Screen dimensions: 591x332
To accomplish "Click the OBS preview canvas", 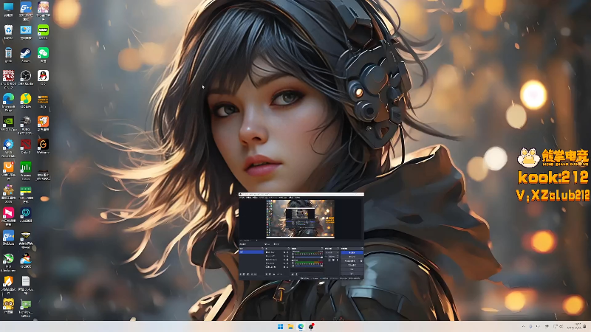I will pos(301,218).
